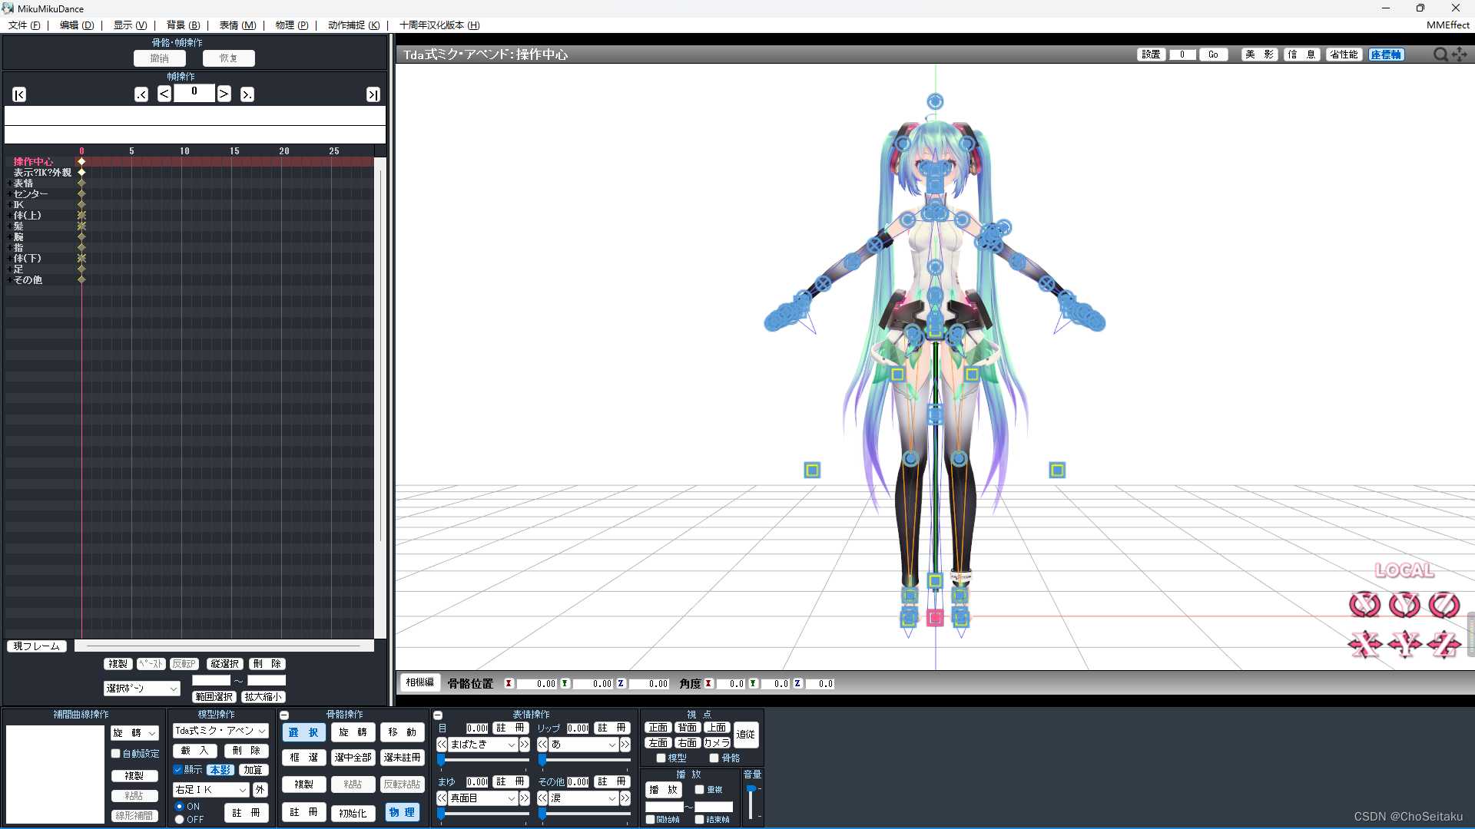This screenshot has height=829, width=1475.
Task: Click next frame arrow beside frame number
Action: pyautogui.click(x=224, y=94)
